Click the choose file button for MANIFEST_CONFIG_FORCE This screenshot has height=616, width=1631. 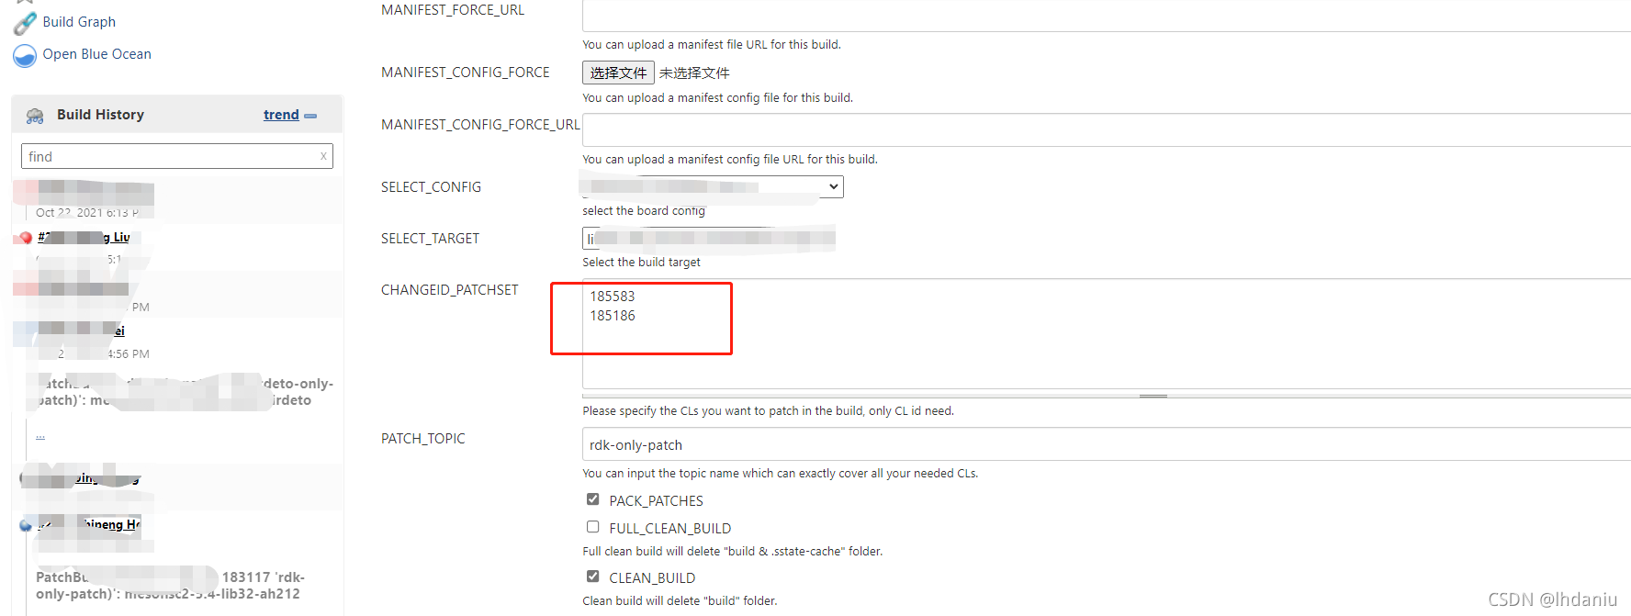click(618, 73)
